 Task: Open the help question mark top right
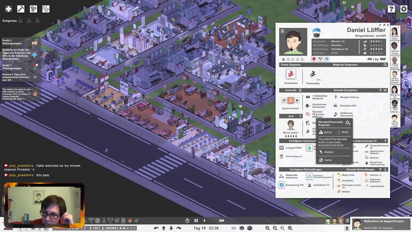[391, 9]
